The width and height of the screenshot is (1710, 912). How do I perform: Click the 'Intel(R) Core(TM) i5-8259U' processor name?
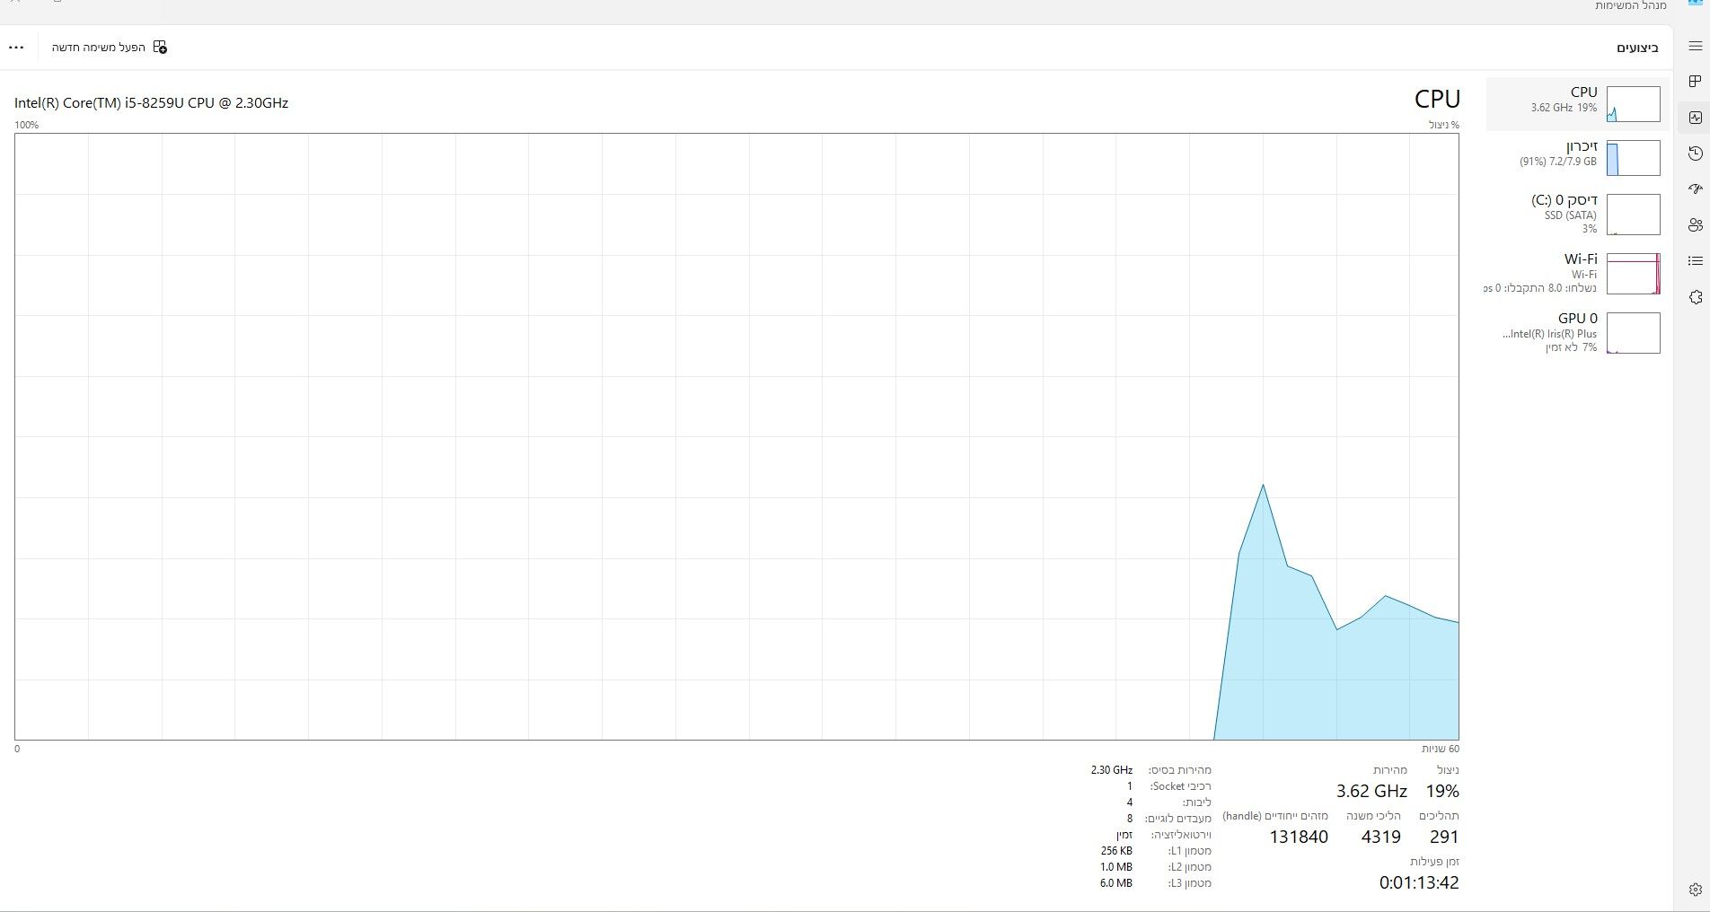tap(151, 102)
